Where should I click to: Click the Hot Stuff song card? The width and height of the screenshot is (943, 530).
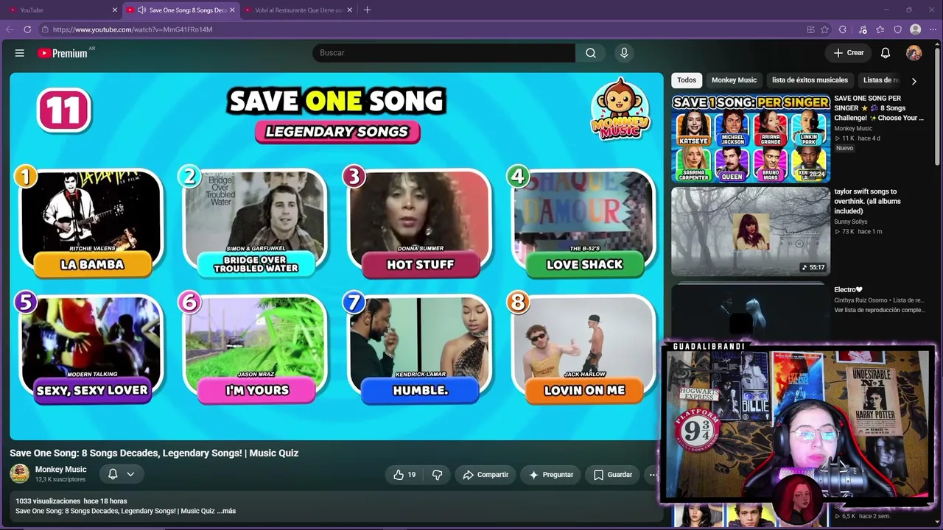point(420,225)
